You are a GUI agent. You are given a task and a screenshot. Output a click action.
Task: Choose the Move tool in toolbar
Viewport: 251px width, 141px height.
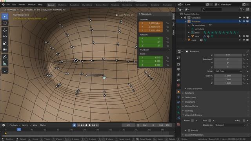click(x=5, y=30)
